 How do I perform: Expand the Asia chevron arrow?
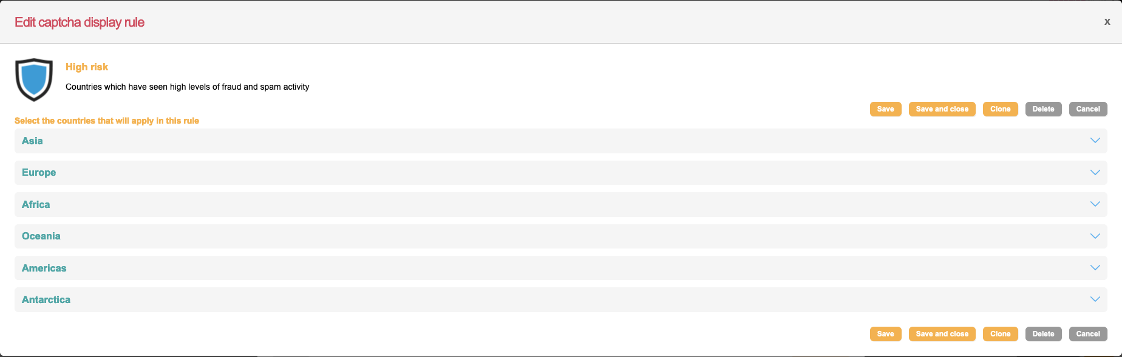[1095, 141]
